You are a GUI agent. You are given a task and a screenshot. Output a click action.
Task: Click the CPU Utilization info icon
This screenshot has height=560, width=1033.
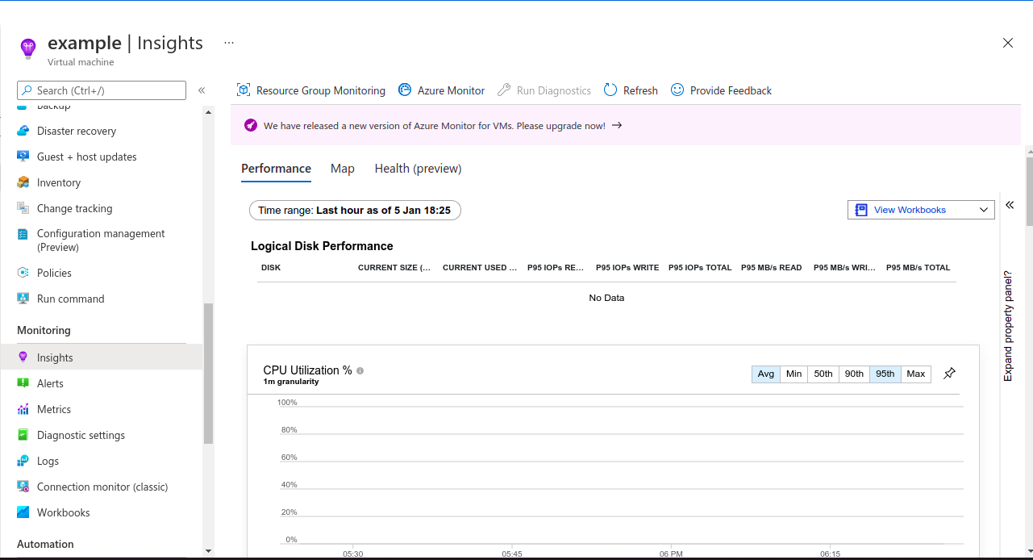pos(360,370)
